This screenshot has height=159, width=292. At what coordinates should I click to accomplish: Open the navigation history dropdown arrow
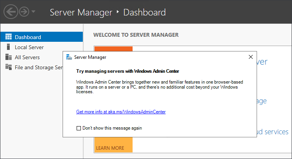pos(33,12)
